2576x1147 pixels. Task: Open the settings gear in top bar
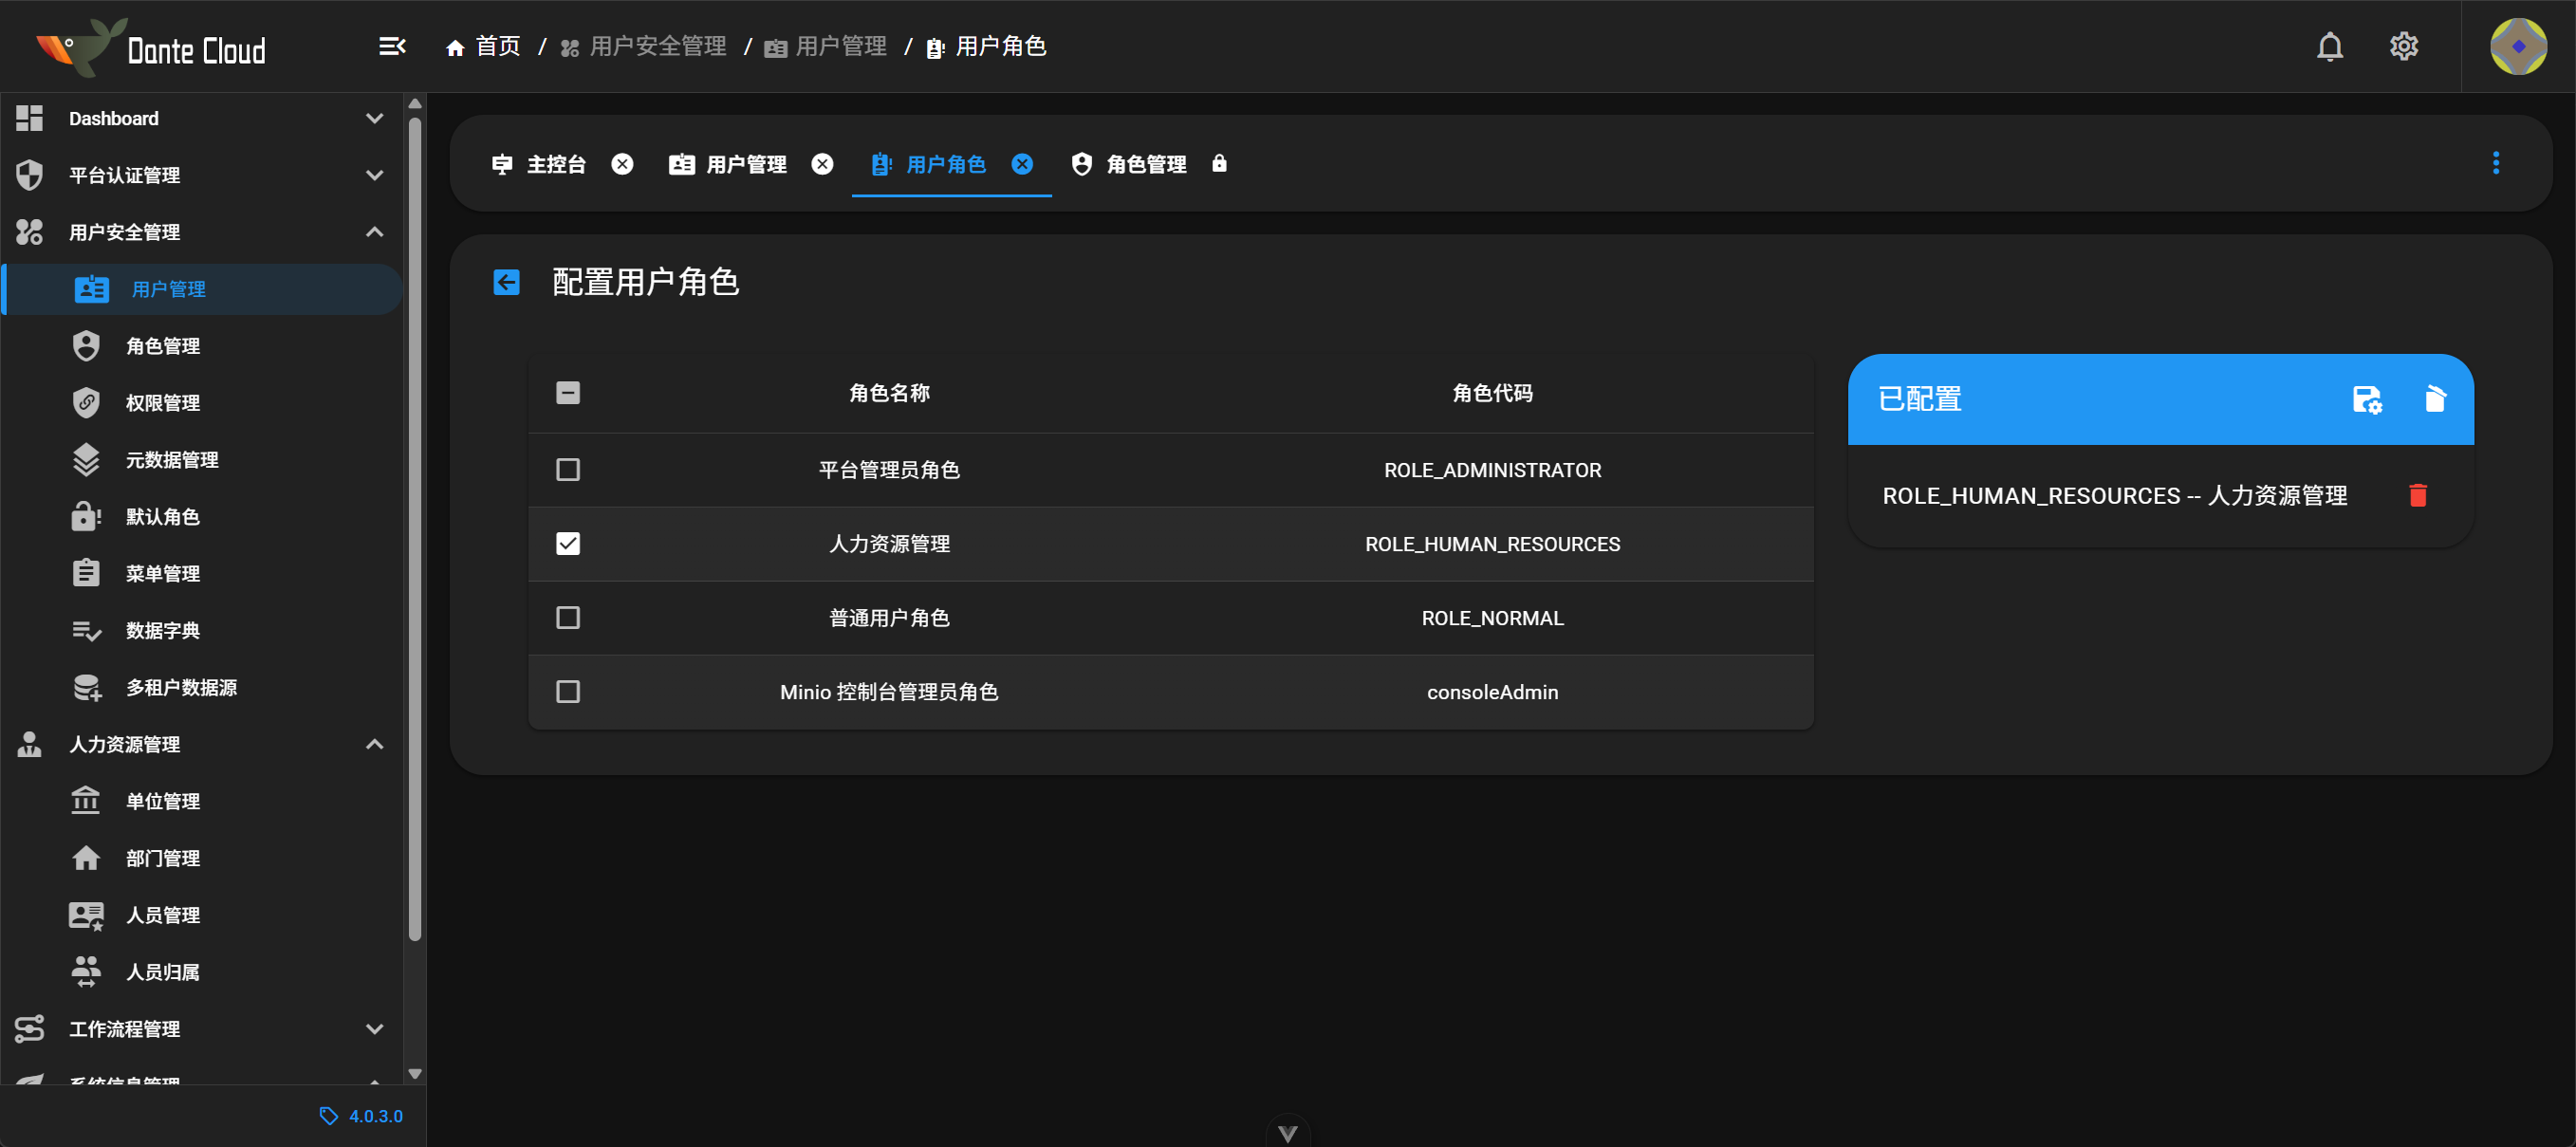pyautogui.click(x=2404, y=46)
